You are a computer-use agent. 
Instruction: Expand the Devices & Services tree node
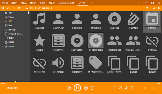[x=2, y=34]
